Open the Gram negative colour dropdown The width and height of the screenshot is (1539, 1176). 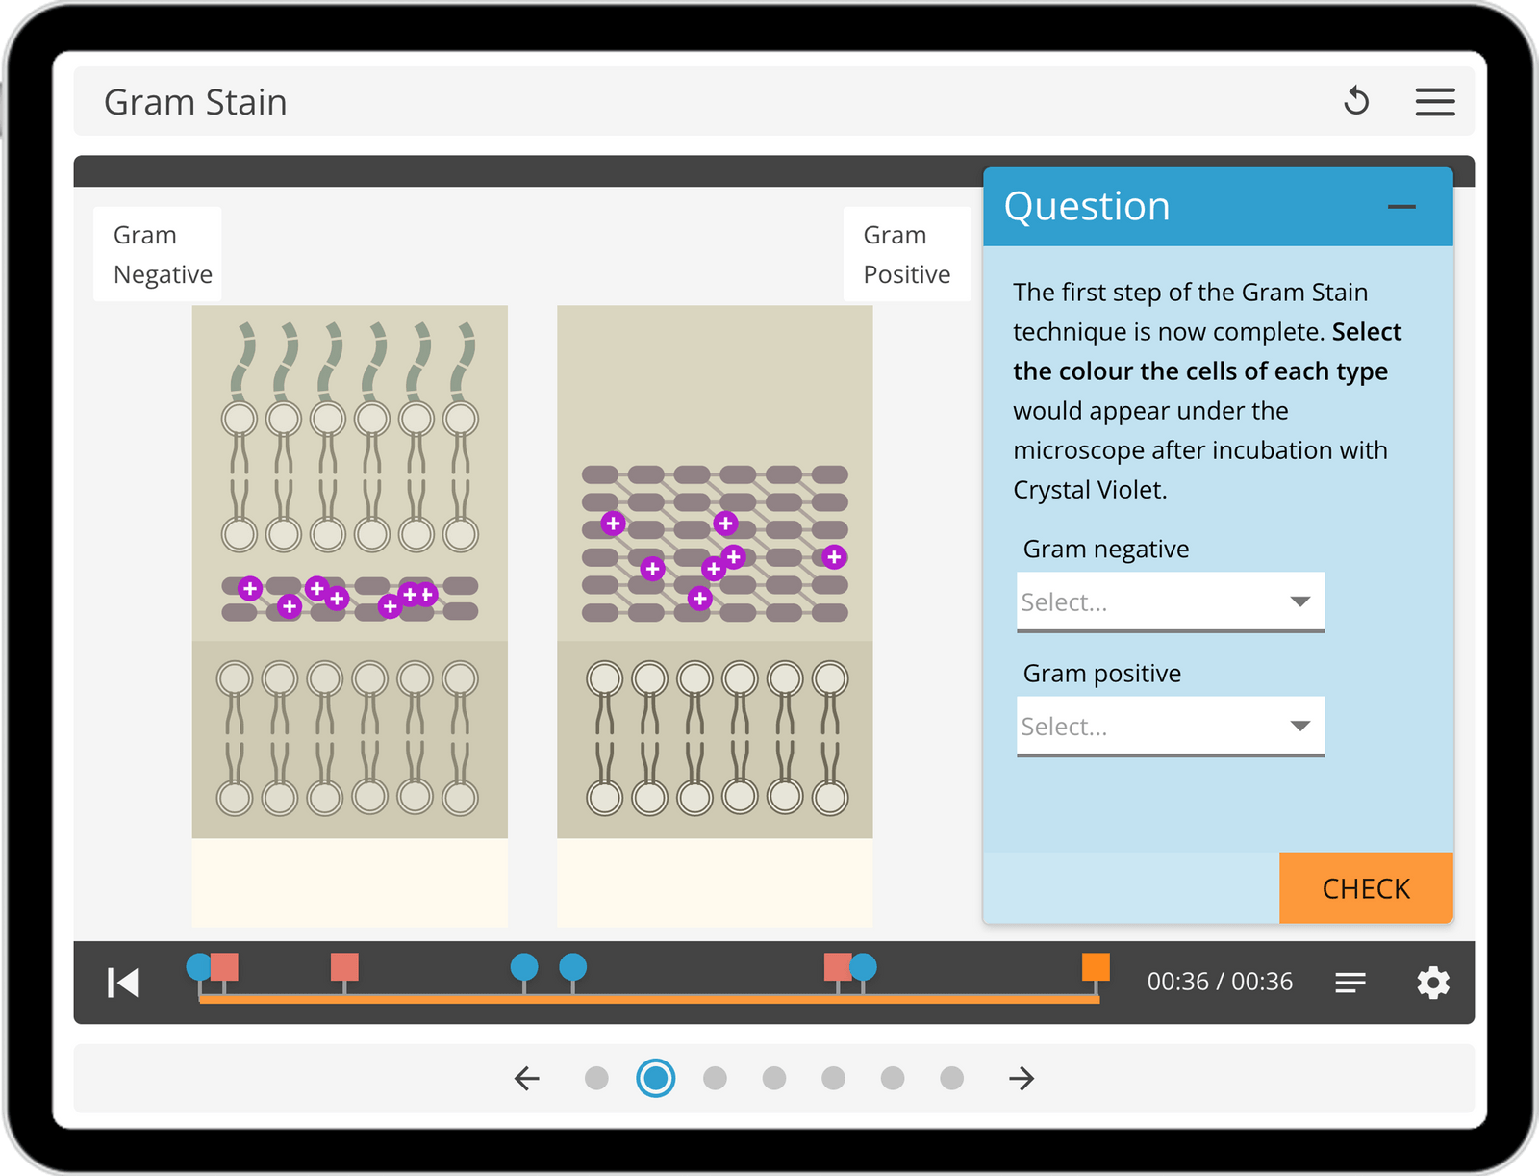pyautogui.click(x=1170, y=601)
